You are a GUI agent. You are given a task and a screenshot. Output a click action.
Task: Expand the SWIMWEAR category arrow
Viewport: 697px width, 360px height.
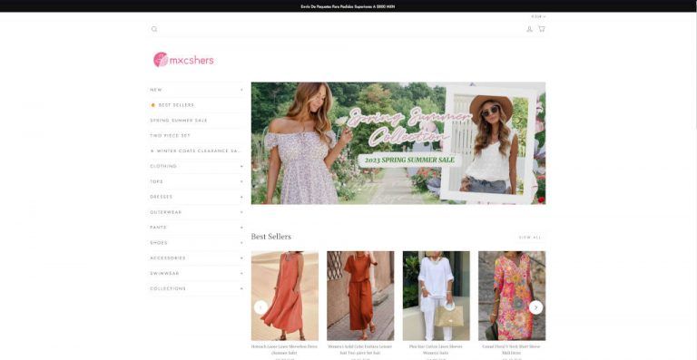click(241, 274)
